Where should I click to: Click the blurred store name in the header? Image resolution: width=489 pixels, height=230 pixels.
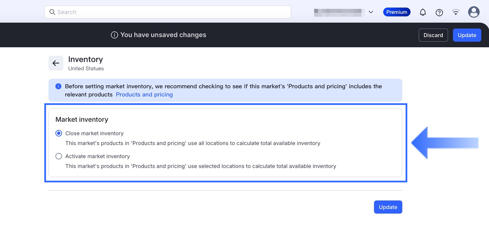(338, 12)
